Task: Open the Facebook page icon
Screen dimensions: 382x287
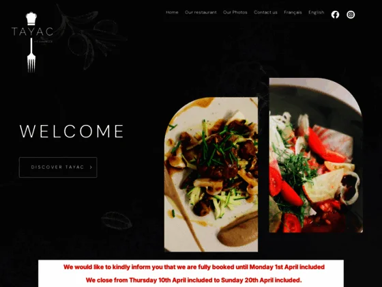Action: point(335,14)
